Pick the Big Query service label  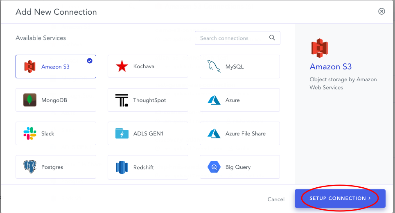point(238,167)
